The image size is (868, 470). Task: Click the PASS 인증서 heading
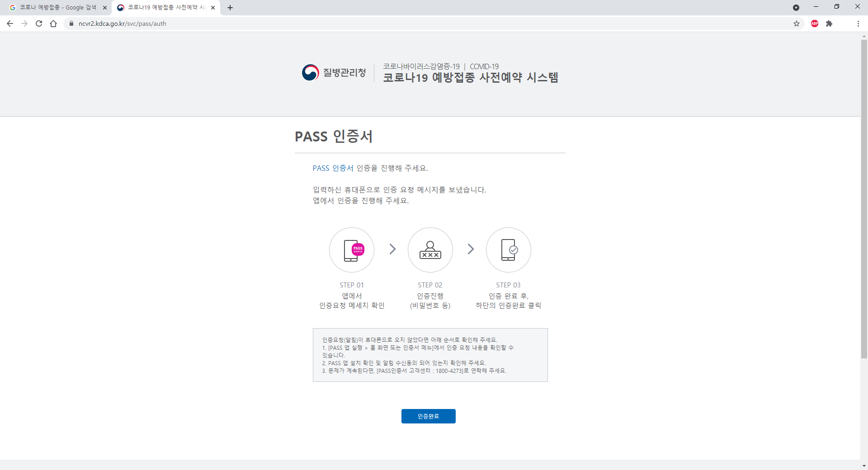point(334,136)
